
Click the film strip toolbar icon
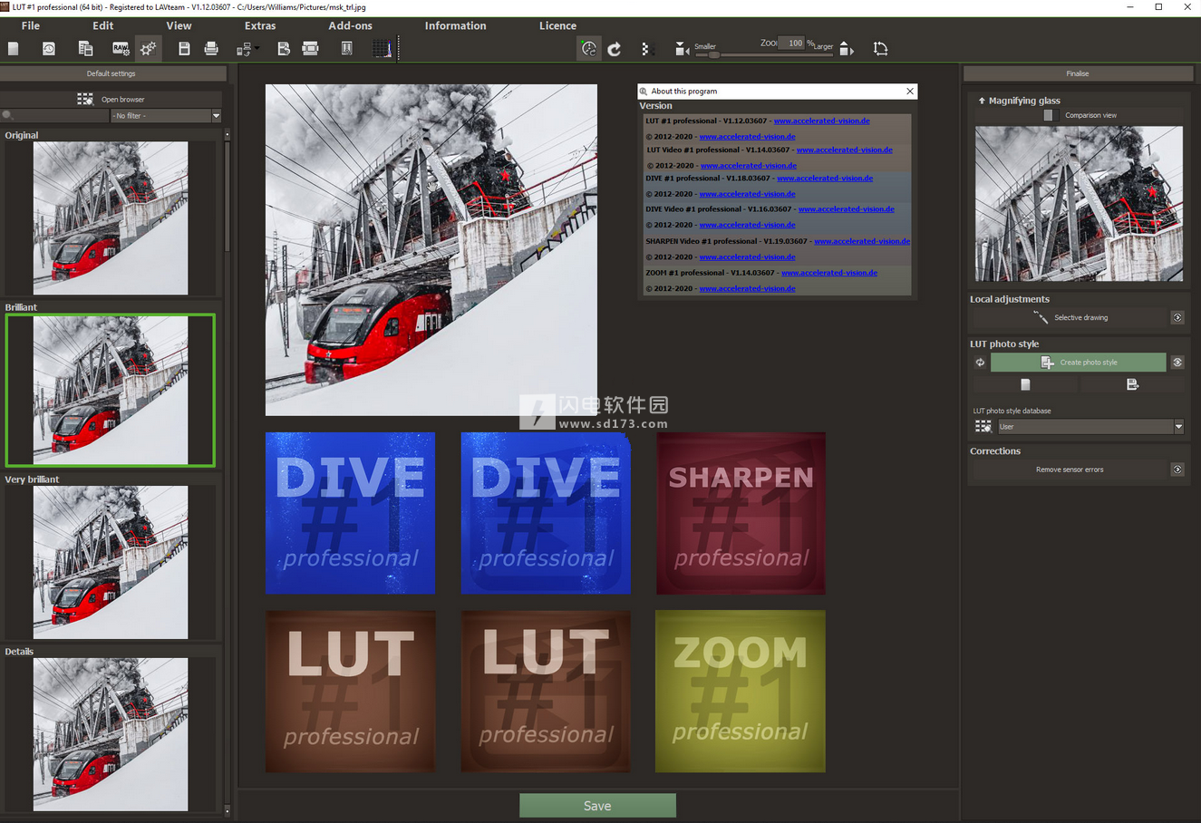point(310,49)
